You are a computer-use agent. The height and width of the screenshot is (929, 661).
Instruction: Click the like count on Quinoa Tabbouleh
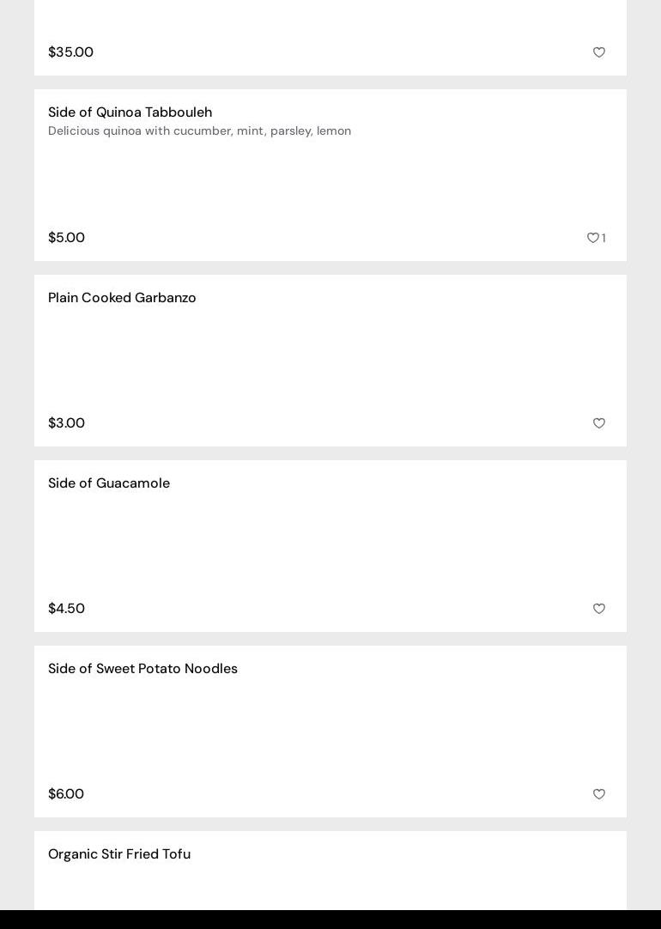tap(603, 239)
